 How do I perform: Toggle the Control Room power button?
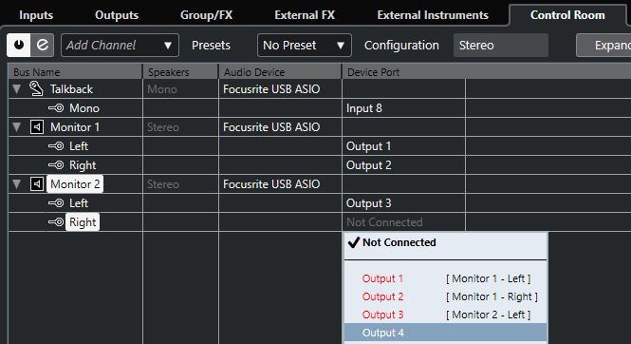19,45
